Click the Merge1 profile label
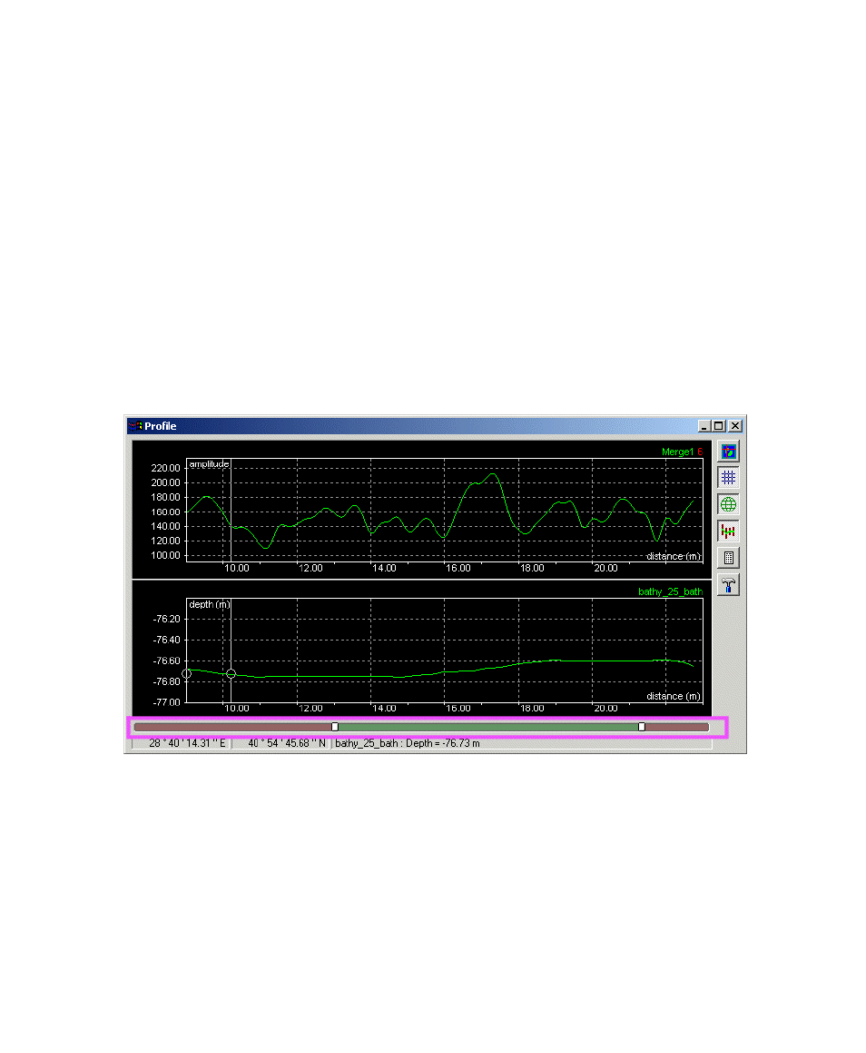This screenshot has height=1053, width=866. (x=677, y=452)
